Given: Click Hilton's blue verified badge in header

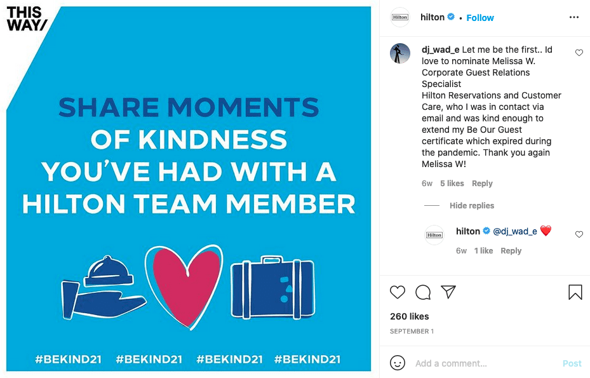Looking at the screenshot, I should tap(451, 17).
